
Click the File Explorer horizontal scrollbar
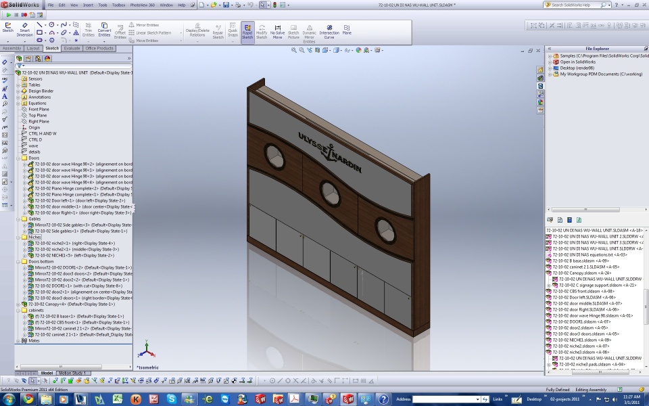[x=585, y=210]
